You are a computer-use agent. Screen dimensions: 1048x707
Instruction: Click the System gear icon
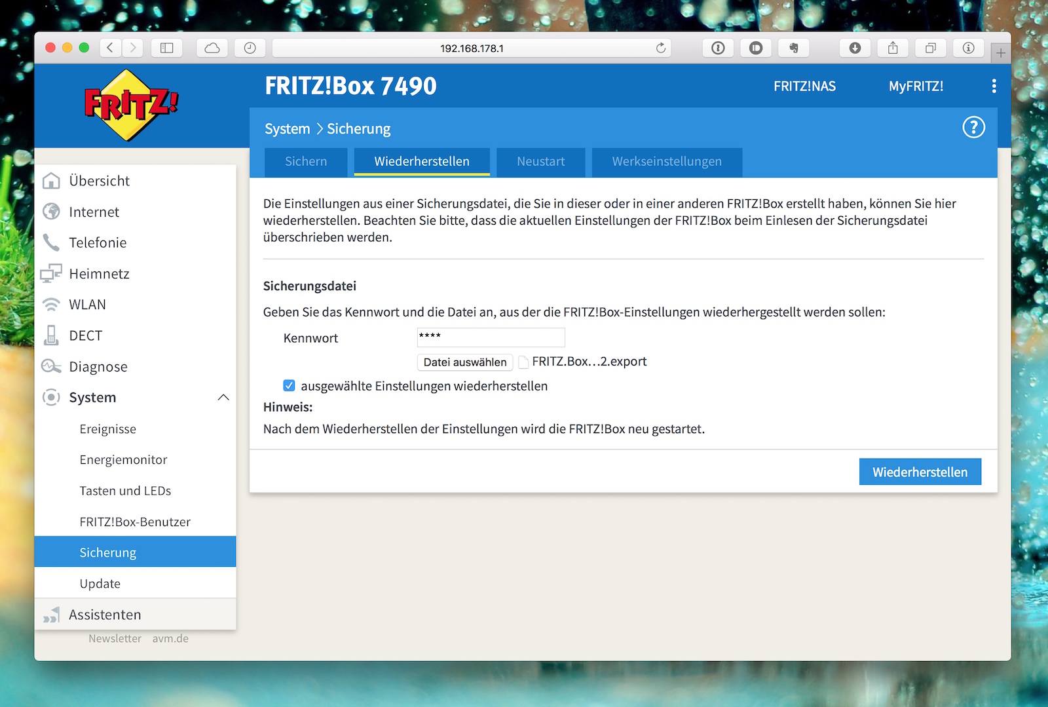coord(51,397)
